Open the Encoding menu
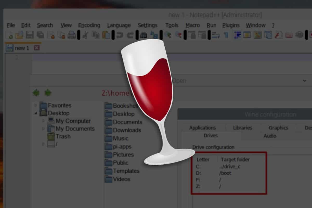This screenshot has height=208, width=312. (x=89, y=25)
